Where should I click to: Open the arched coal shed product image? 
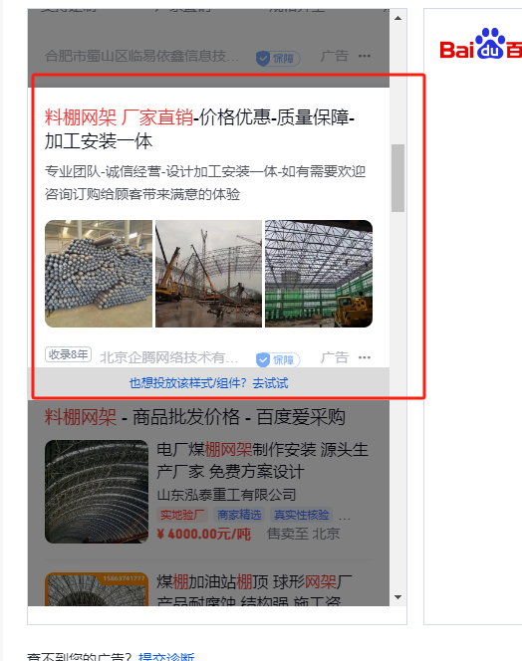pos(97,492)
